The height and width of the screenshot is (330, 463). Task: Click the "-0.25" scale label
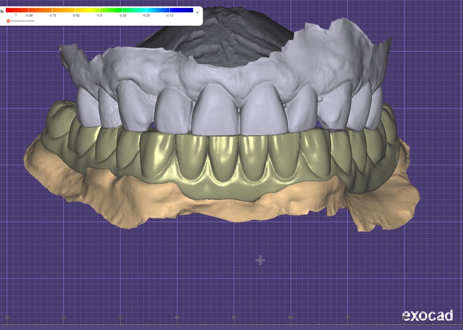click(x=146, y=15)
